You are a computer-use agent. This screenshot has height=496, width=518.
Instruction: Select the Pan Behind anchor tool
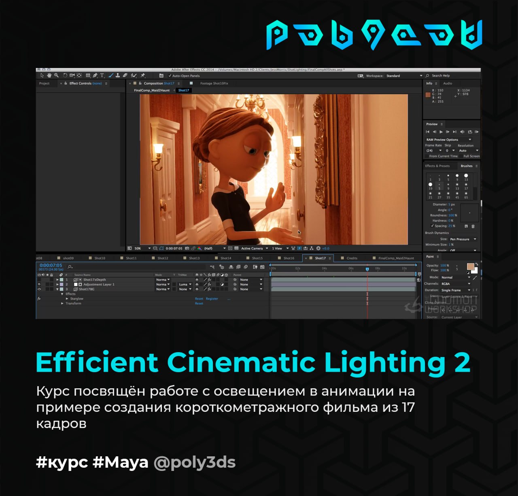79,75
